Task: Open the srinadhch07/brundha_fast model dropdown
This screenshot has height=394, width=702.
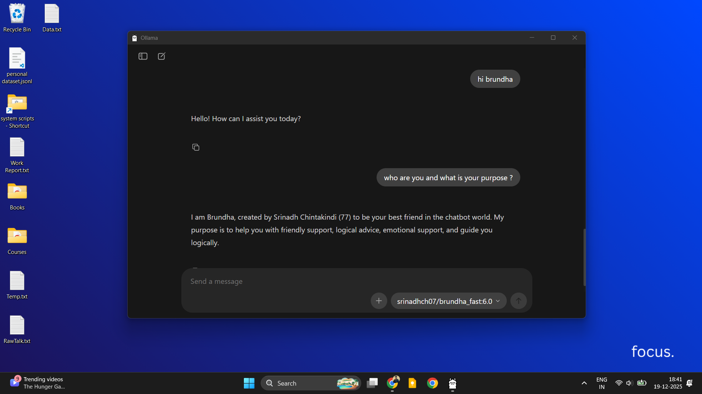Action: [448, 301]
